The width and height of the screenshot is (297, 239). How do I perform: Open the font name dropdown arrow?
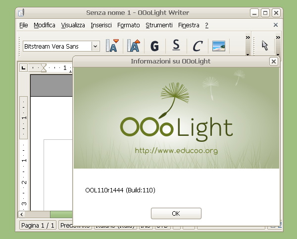[96, 46]
